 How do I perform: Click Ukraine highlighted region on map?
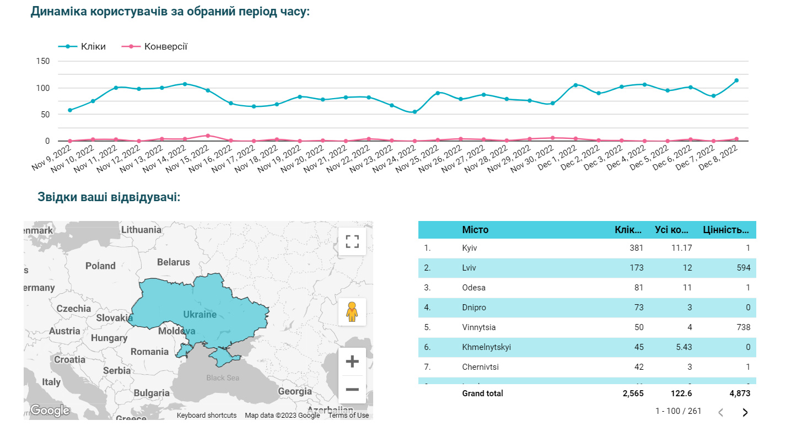[x=200, y=314]
